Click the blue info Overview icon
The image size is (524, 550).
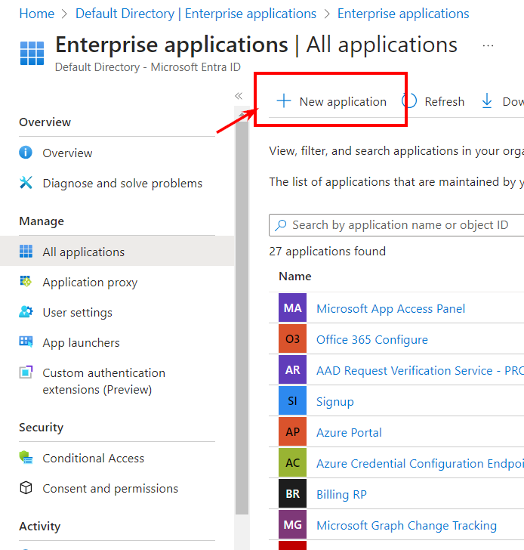pos(26,153)
